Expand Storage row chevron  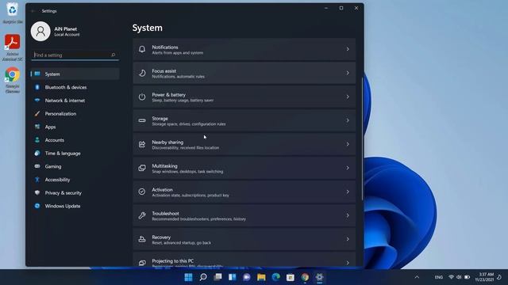[x=348, y=120]
